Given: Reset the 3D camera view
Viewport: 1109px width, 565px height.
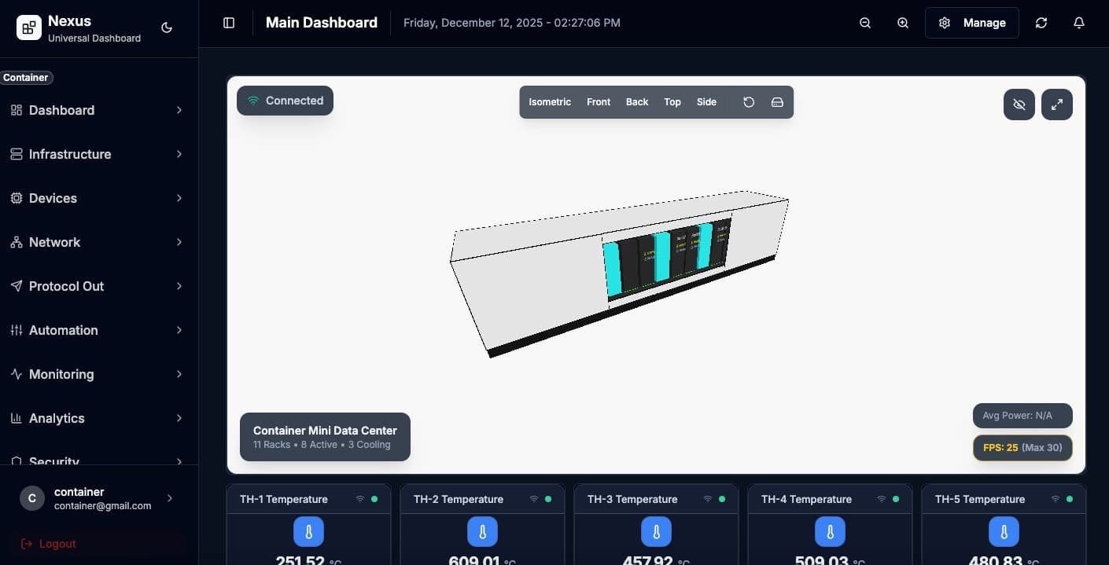Looking at the screenshot, I should coord(749,102).
